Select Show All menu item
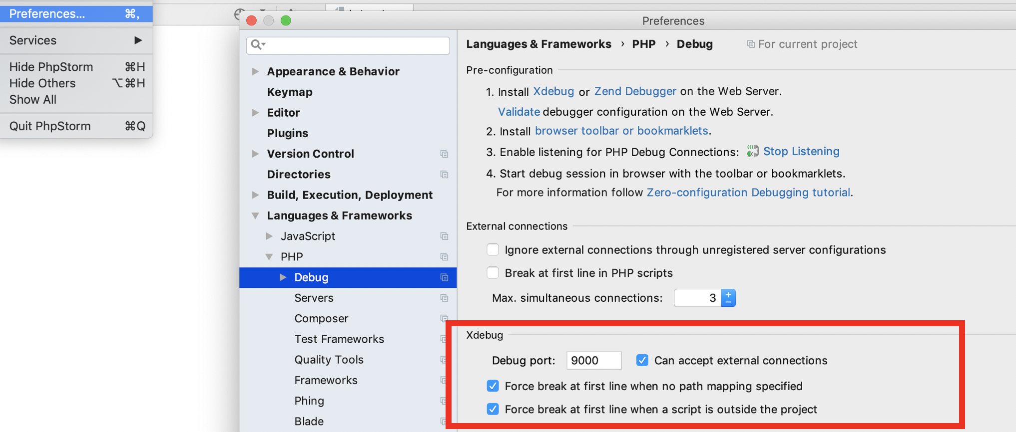The height and width of the screenshot is (432, 1016). [76, 100]
